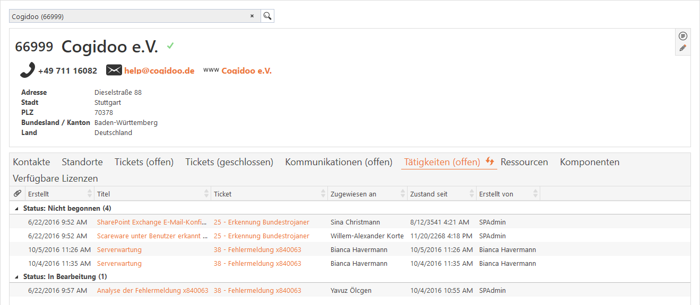The image size is (700, 305).
Task: Click the Baden-Württemberg state value
Action: [126, 123]
